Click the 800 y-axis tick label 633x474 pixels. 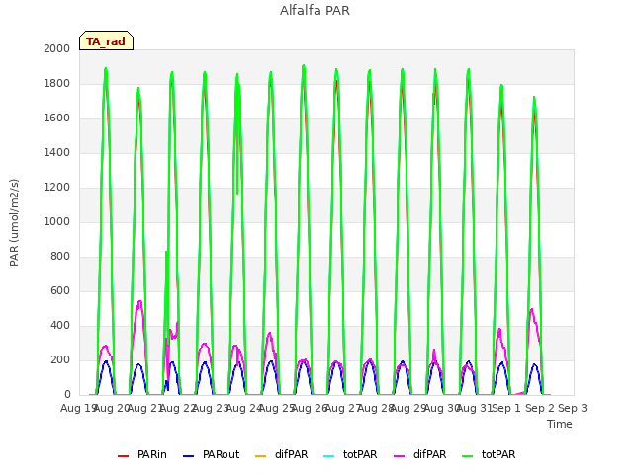[x=60, y=257]
